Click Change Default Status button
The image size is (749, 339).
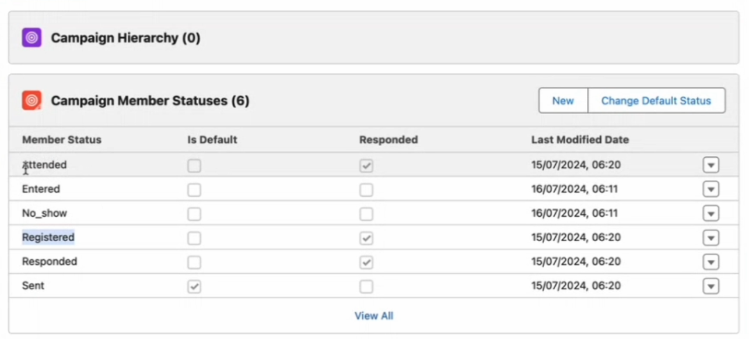(656, 101)
